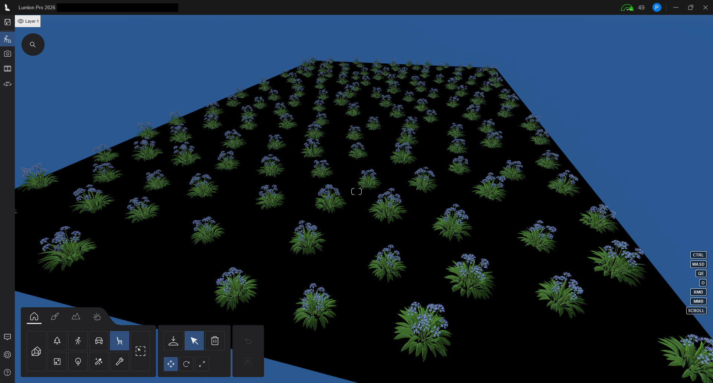Open the object search magnifier button

tap(33, 45)
